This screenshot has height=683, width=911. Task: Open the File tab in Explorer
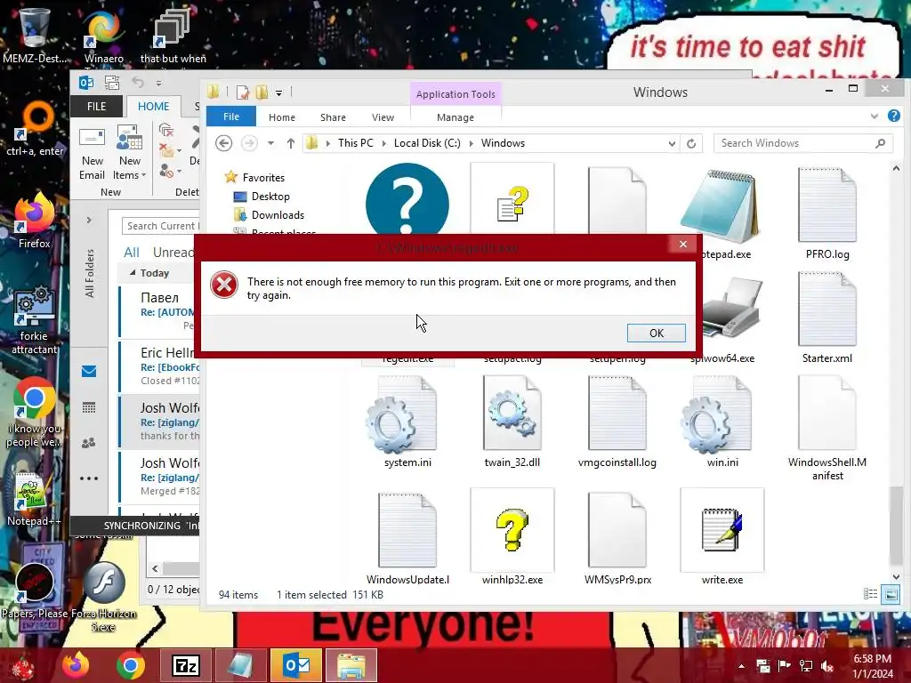point(230,117)
